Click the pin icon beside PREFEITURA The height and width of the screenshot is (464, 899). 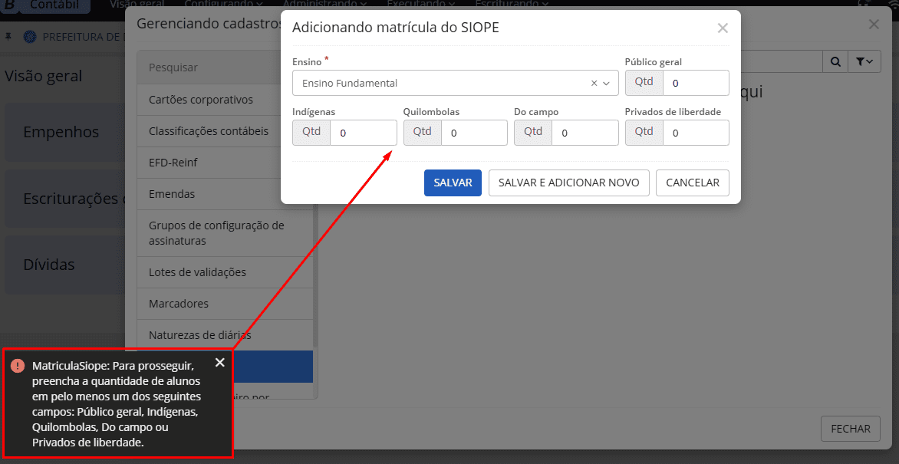point(8,37)
